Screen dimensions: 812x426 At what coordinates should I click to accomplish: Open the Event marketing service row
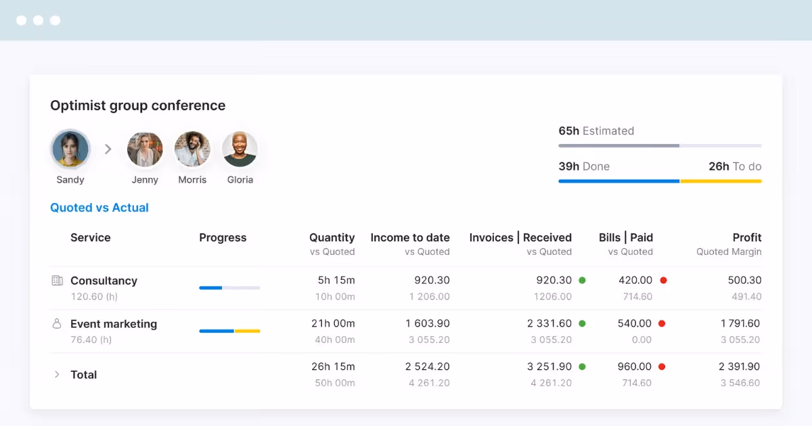pyautogui.click(x=406, y=331)
